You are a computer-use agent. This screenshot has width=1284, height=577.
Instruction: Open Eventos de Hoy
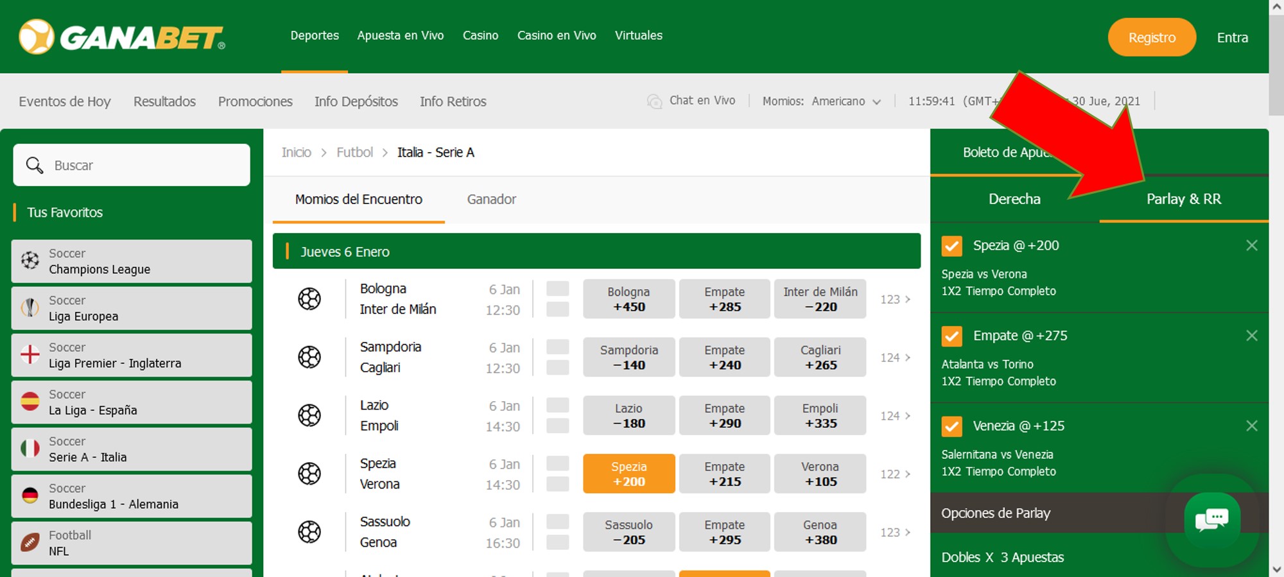65,101
